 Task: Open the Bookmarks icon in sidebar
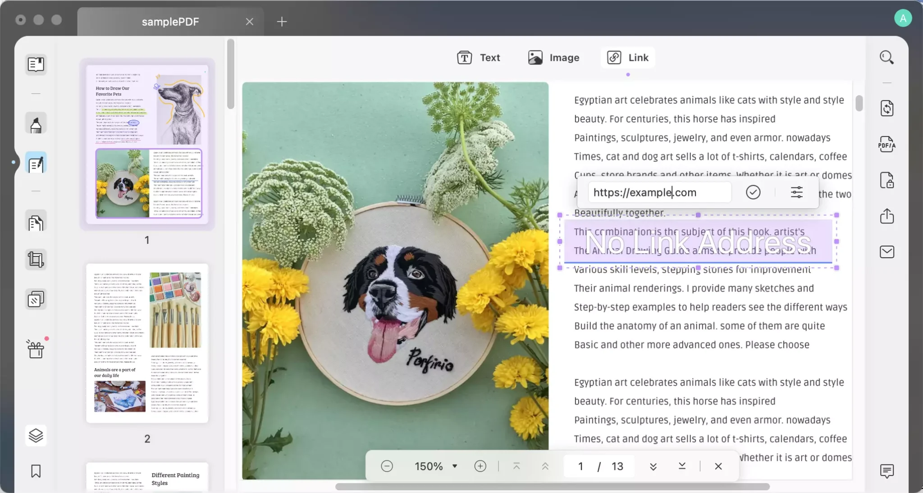36,471
